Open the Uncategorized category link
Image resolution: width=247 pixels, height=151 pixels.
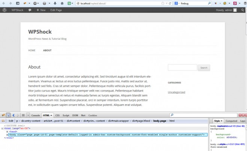pos(176,92)
